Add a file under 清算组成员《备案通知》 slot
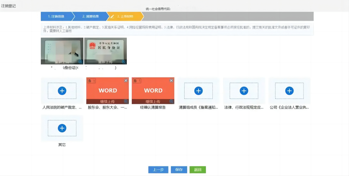The height and width of the screenshot is (176, 349). pos(198,91)
